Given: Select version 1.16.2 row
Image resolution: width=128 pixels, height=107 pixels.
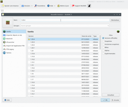Looking at the screenshot, I should pyautogui.click(x=63, y=91).
